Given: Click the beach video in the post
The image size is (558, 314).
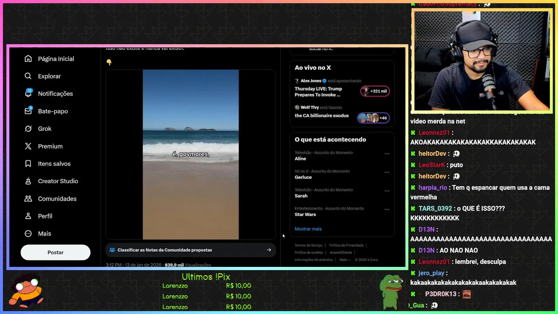Looking at the screenshot, I should pyautogui.click(x=191, y=154).
